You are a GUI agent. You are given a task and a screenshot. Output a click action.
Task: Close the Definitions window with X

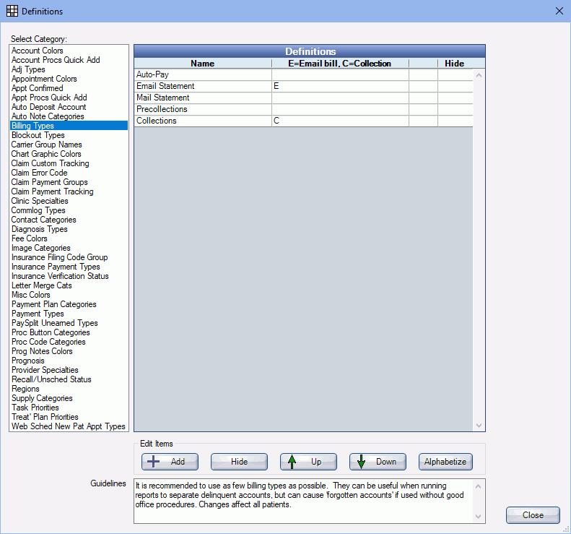click(x=559, y=11)
